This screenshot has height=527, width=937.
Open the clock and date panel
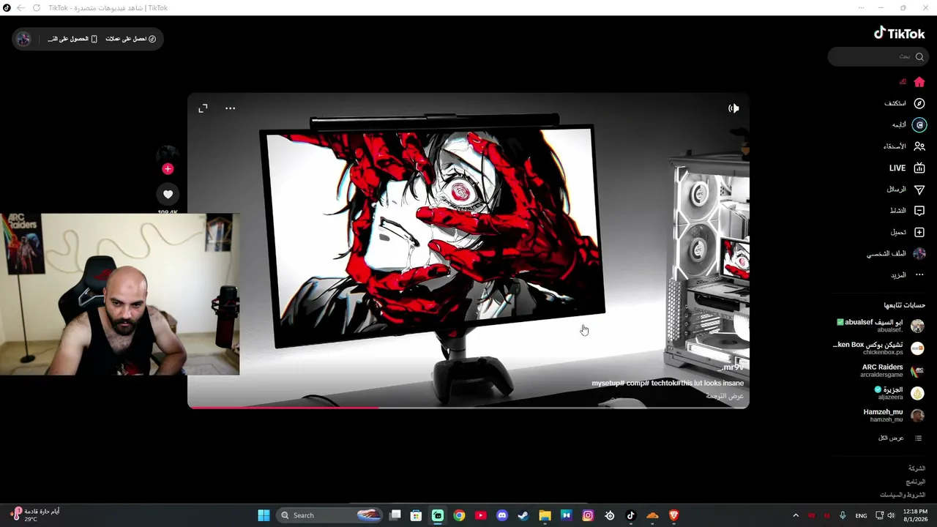pos(915,515)
